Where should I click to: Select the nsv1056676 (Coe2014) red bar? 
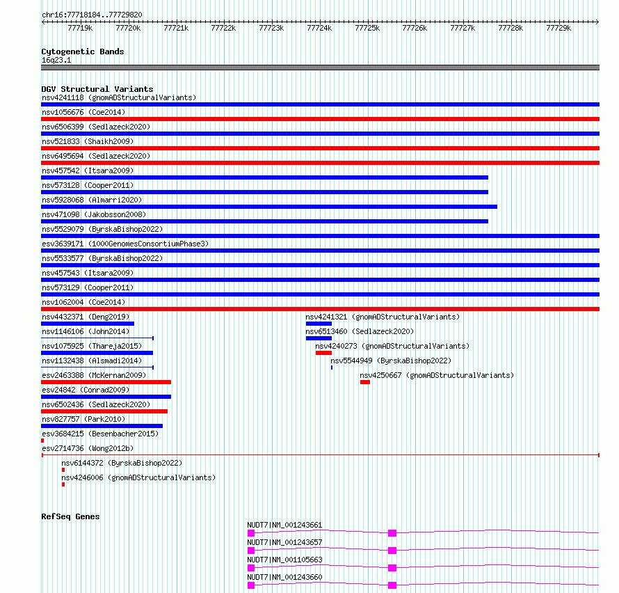tap(320, 119)
